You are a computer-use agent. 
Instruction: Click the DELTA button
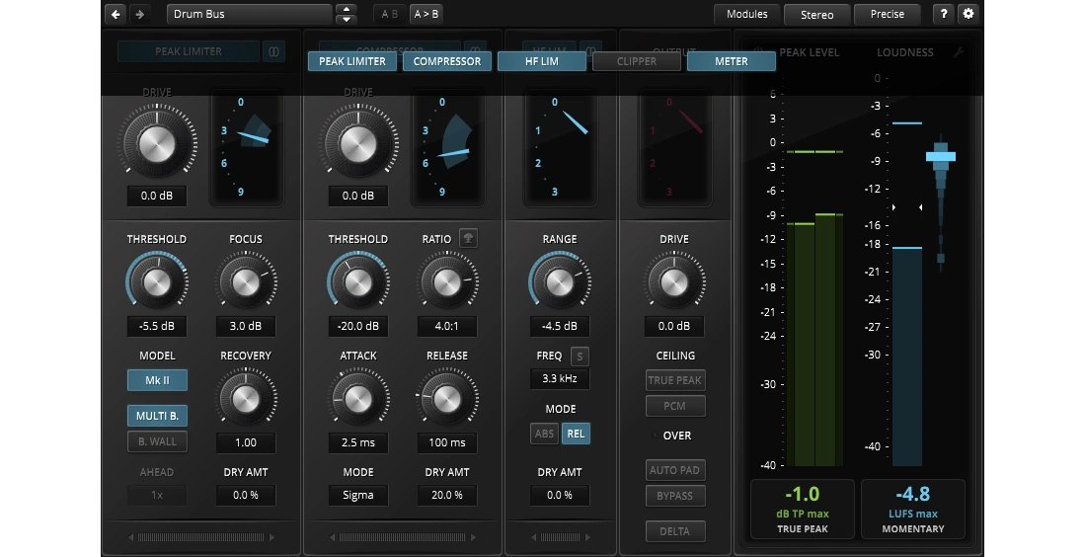tap(674, 531)
